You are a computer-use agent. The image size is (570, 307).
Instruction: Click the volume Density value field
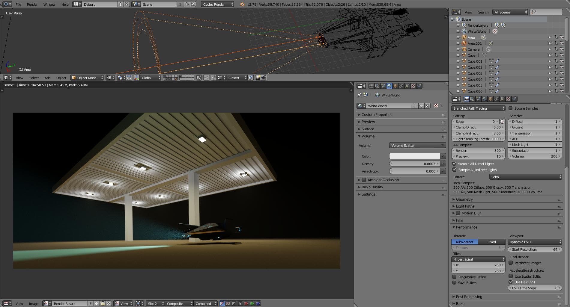[x=414, y=164]
